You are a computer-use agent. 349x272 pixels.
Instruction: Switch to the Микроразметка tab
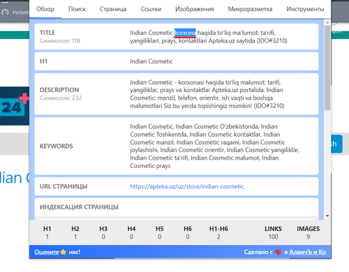click(x=250, y=9)
